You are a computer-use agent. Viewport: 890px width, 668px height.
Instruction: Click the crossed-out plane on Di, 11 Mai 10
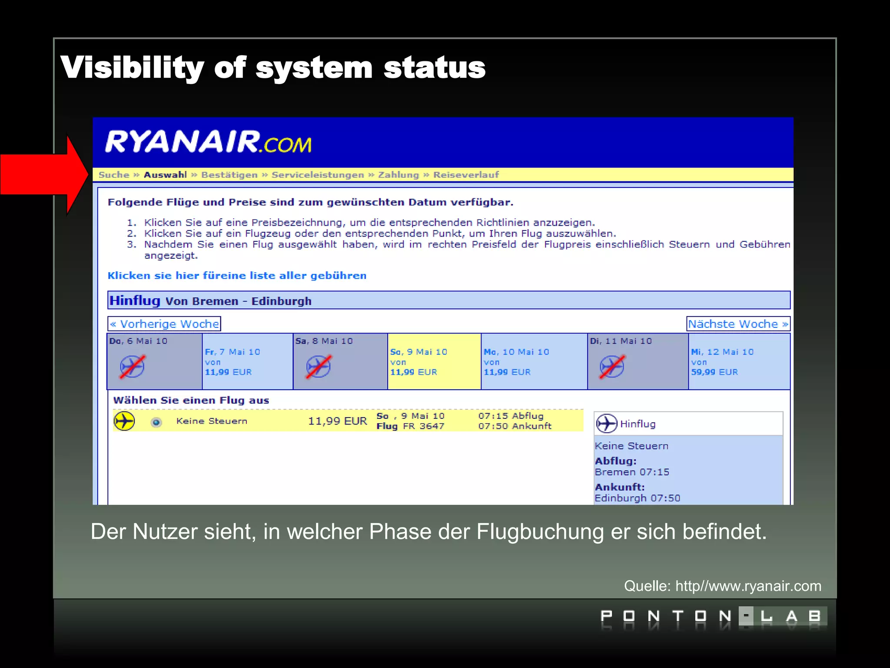(x=612, y=366)
